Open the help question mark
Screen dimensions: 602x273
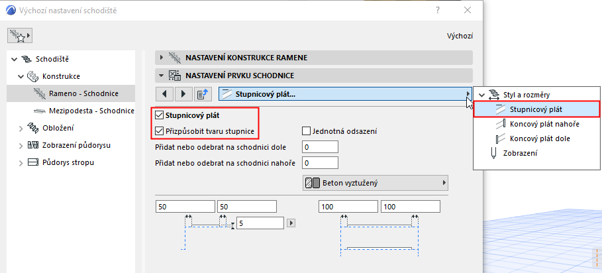coord(438,11)
